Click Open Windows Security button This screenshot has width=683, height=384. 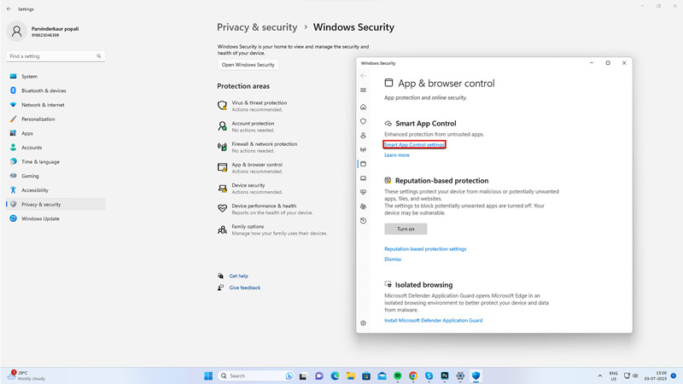click(x=248, y=65)
